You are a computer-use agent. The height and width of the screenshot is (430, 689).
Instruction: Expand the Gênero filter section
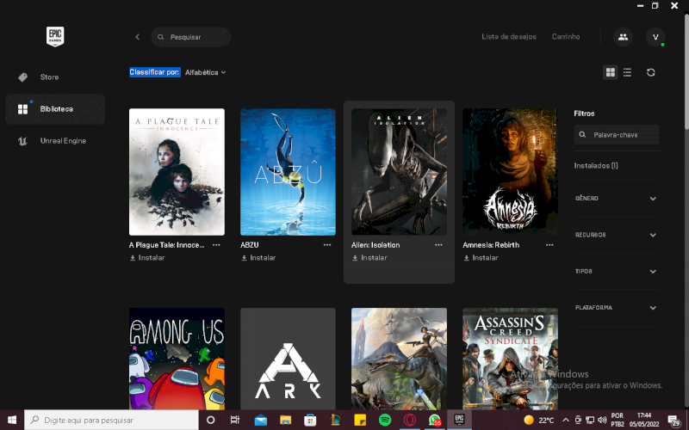pyautogui.click(x=616, y=199)
